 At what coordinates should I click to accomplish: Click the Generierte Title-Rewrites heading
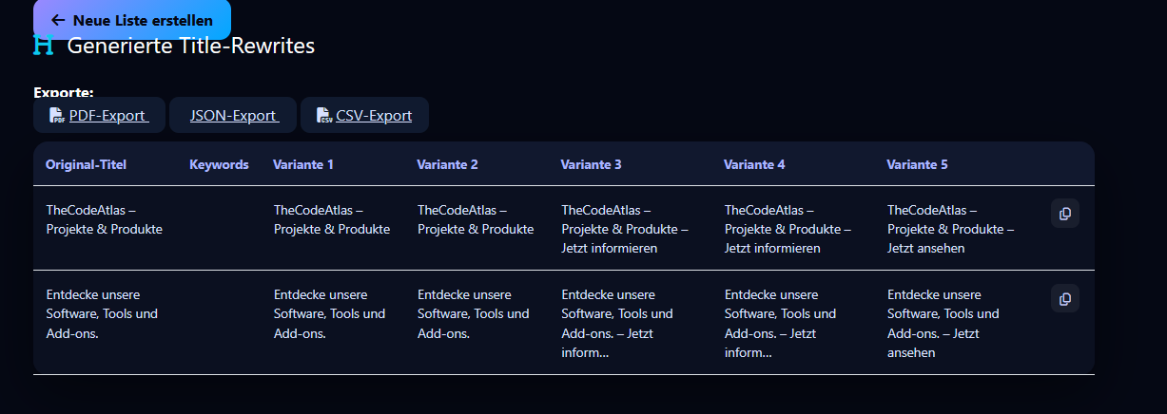pos(191,45)
